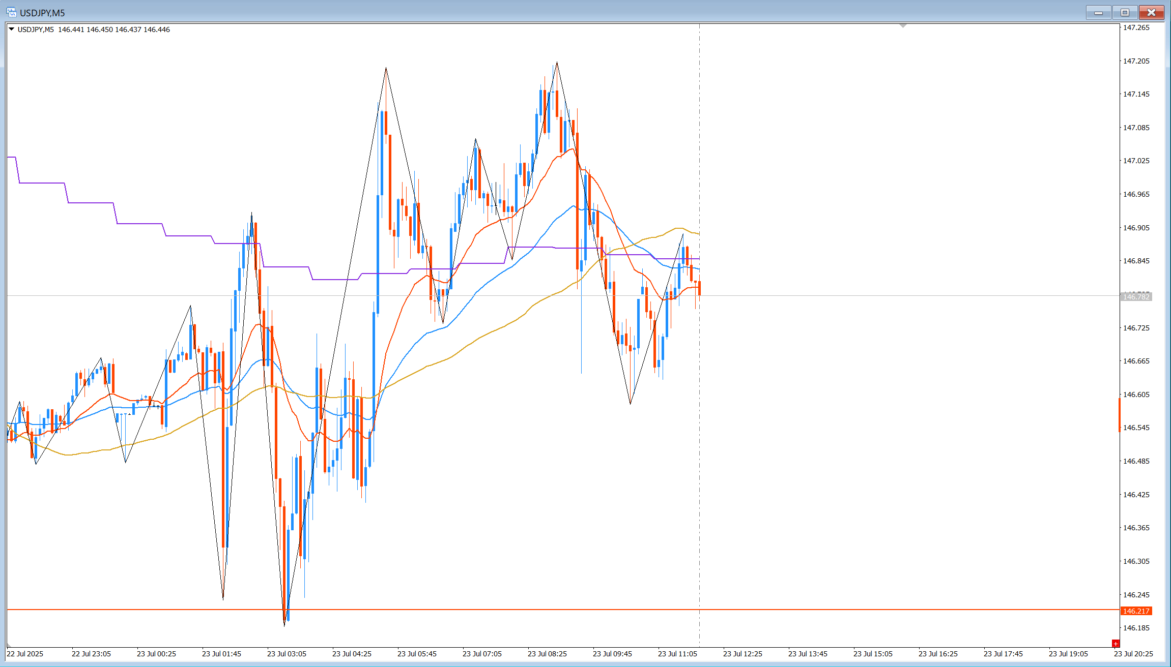Viewport: 1171px width, 667px height.
Task: Click the 22 Jul 2025 date label
Action: pos(25,654)
